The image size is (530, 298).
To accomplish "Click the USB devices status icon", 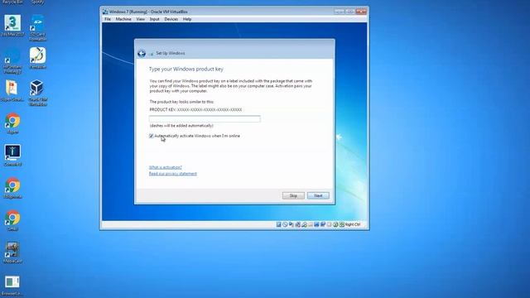I will [304, 224].
